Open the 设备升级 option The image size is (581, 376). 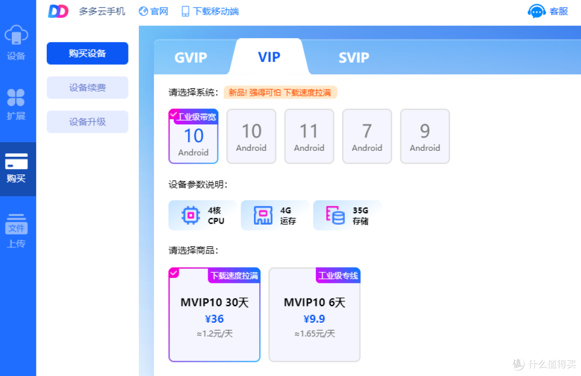tap(88, 122)
